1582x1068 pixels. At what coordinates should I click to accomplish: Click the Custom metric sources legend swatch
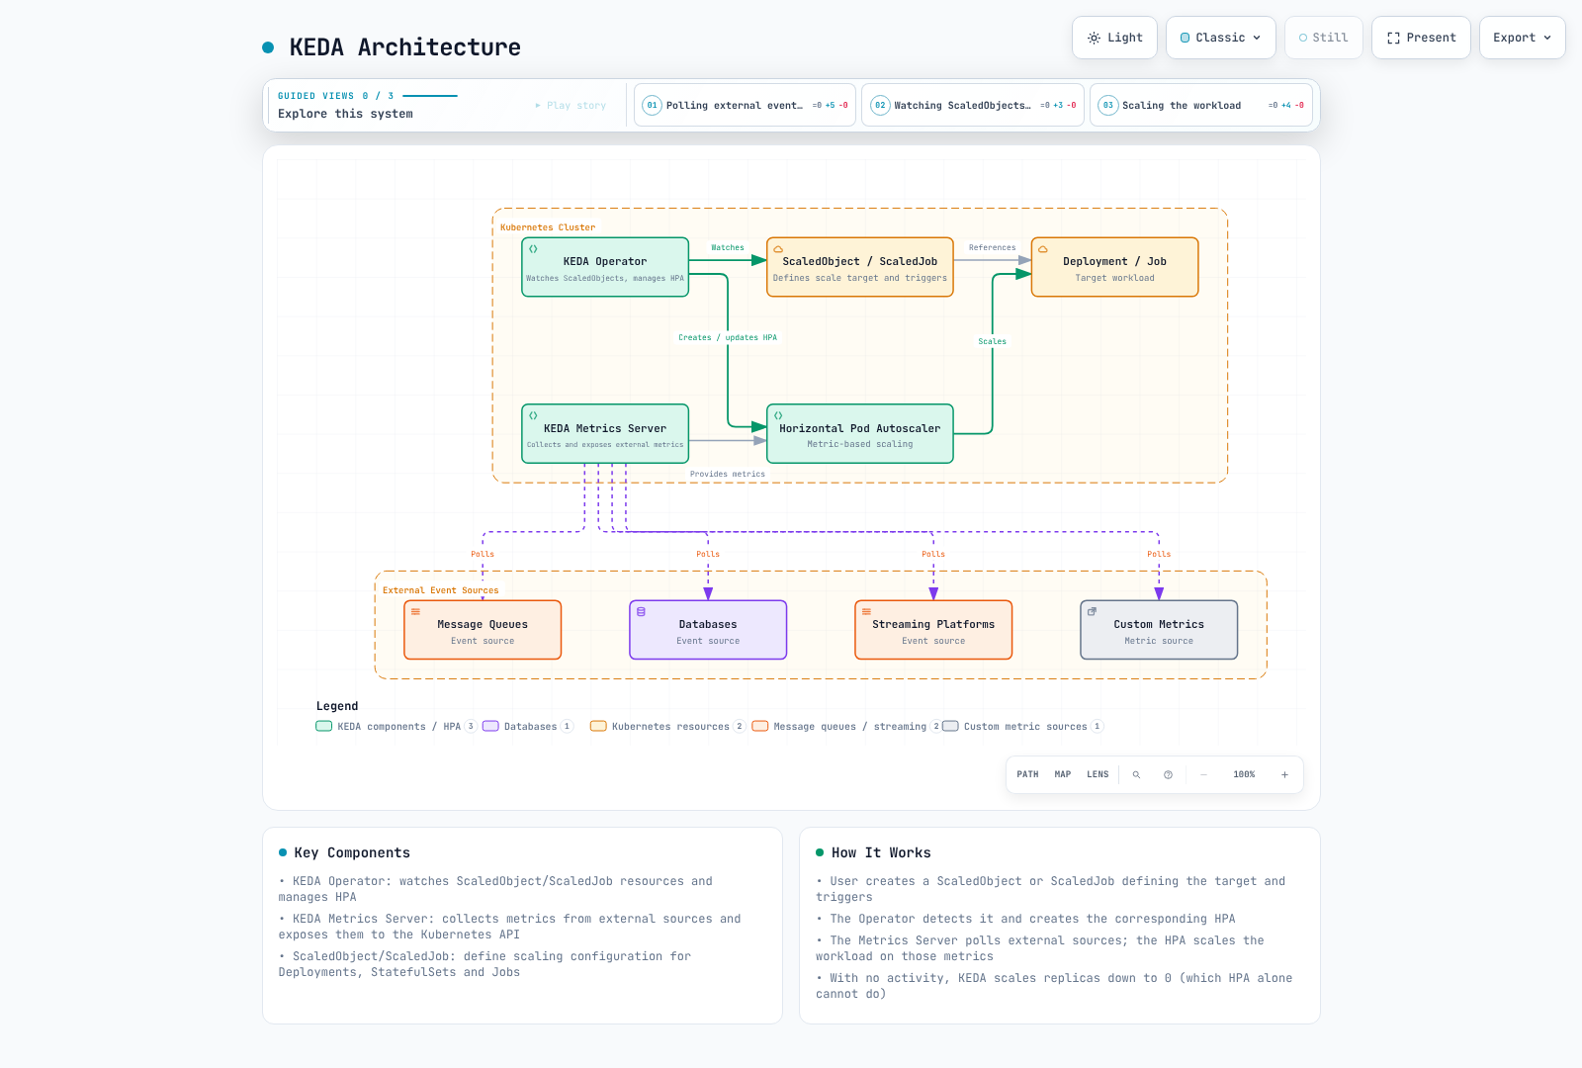[950, 726]
